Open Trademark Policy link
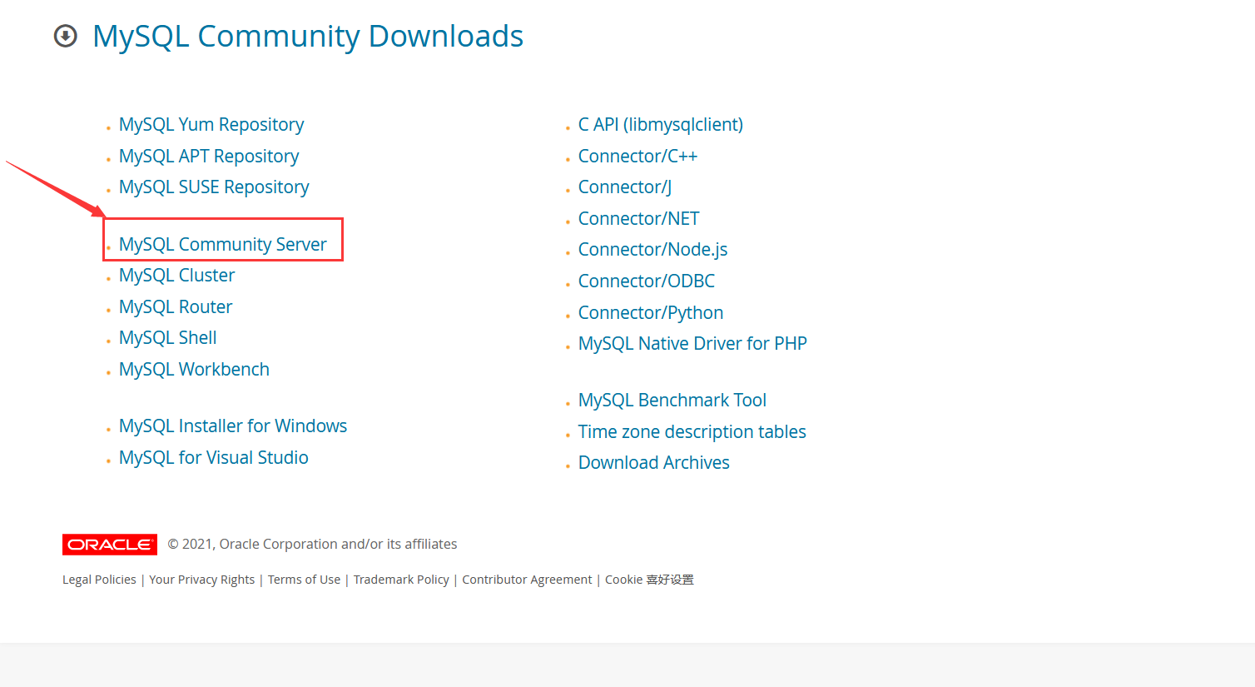Image resolution: width=1255 pixels, height=687 pixels. point(401,580)
